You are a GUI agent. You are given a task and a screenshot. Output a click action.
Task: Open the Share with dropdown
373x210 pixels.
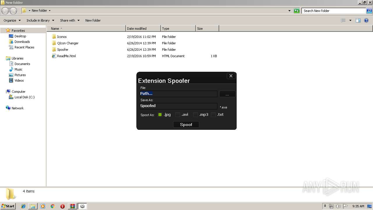tap(70, 20)
